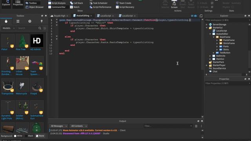This screenshot has width=251, height=141.
Task: Open Team Create panel
Action: tap(124, 3)
